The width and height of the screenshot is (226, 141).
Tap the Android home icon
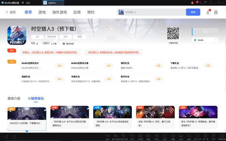tap(14, 137)
